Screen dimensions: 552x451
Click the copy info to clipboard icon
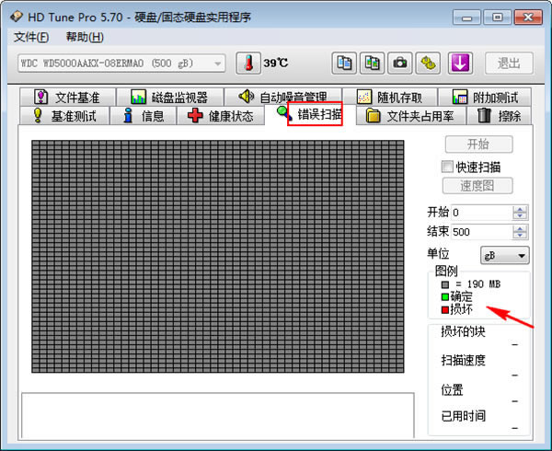tap(344, 63)
